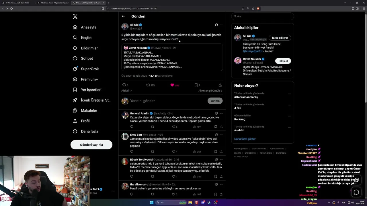Click the Ara search box on X

(263, 16)
